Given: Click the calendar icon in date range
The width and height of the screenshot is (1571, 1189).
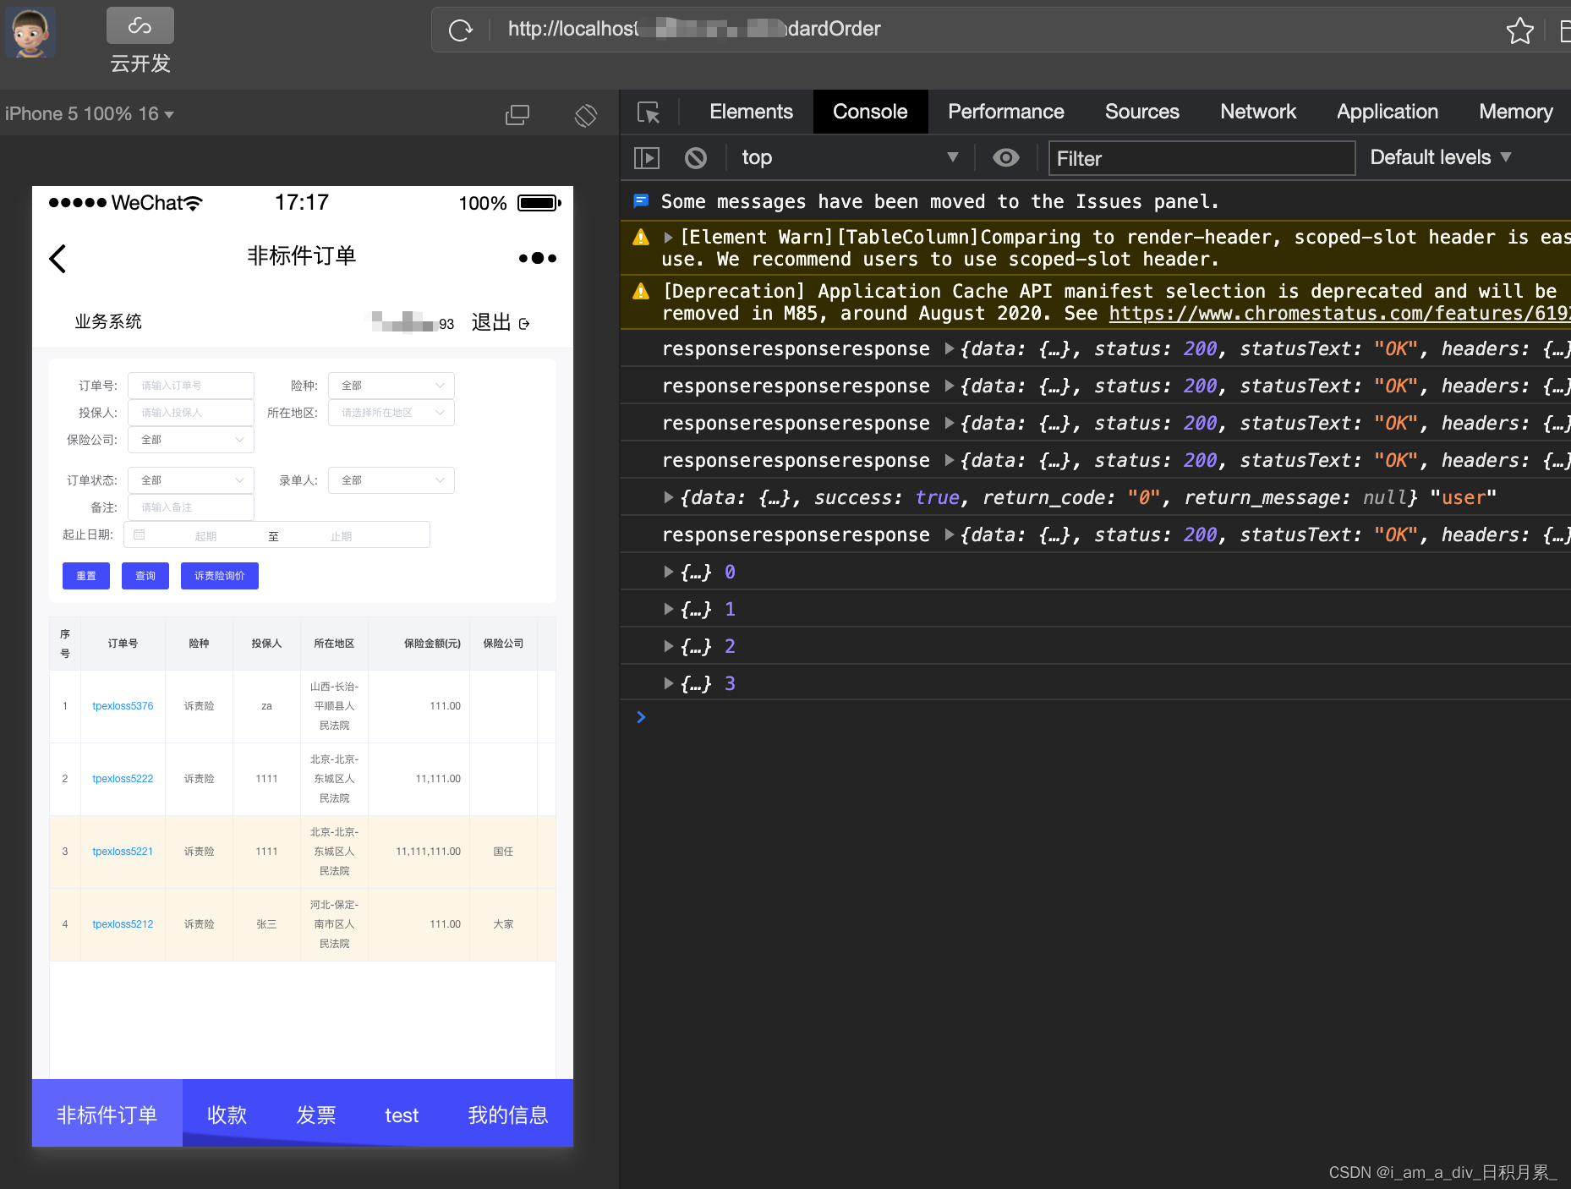Looking at the screenshot, I should click(x=140, y=534).
